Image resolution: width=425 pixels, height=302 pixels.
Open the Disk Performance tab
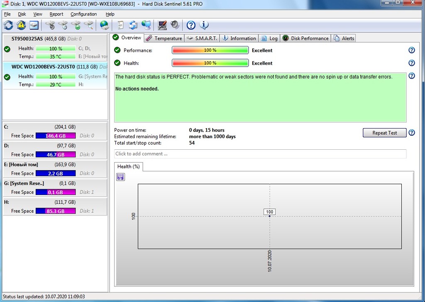click(x=305, y=38)
